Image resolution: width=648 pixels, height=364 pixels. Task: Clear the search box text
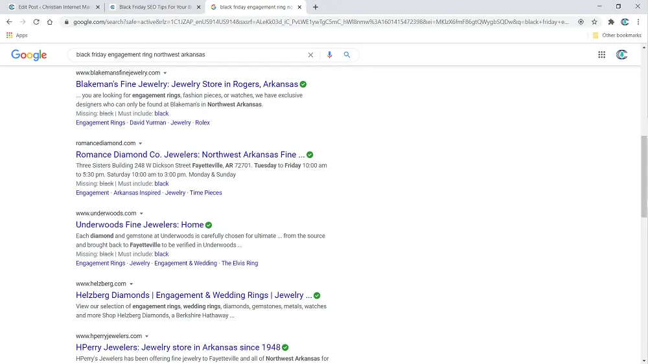[310, 55]
